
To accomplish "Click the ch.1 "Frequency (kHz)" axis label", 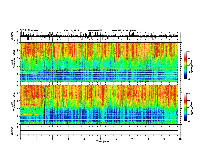I will (x=14, y=59).
